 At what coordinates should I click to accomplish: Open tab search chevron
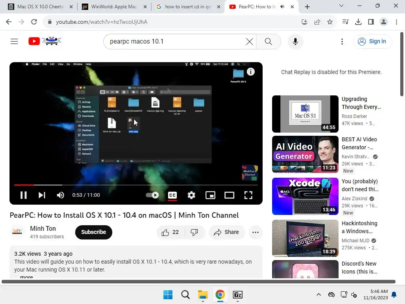pos(341,6)
